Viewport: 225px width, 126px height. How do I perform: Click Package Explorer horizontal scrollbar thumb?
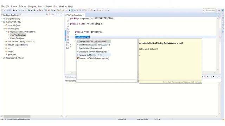pos(17,116)
